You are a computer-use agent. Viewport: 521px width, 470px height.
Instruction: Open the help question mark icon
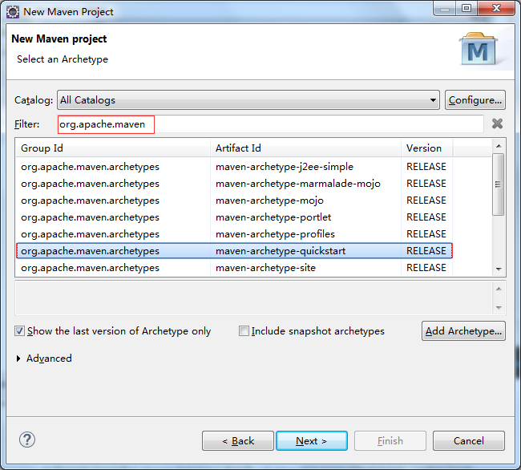[x=27, y=440]
